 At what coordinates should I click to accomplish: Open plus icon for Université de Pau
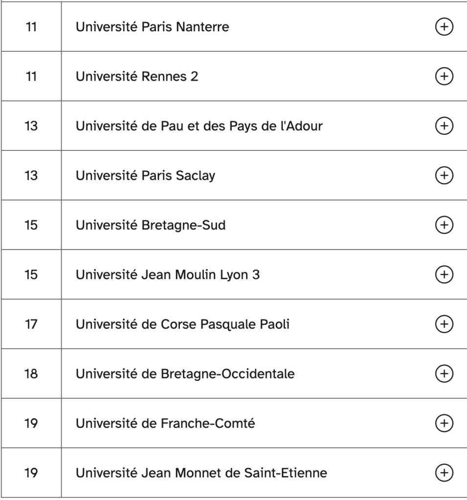[444, 125]
